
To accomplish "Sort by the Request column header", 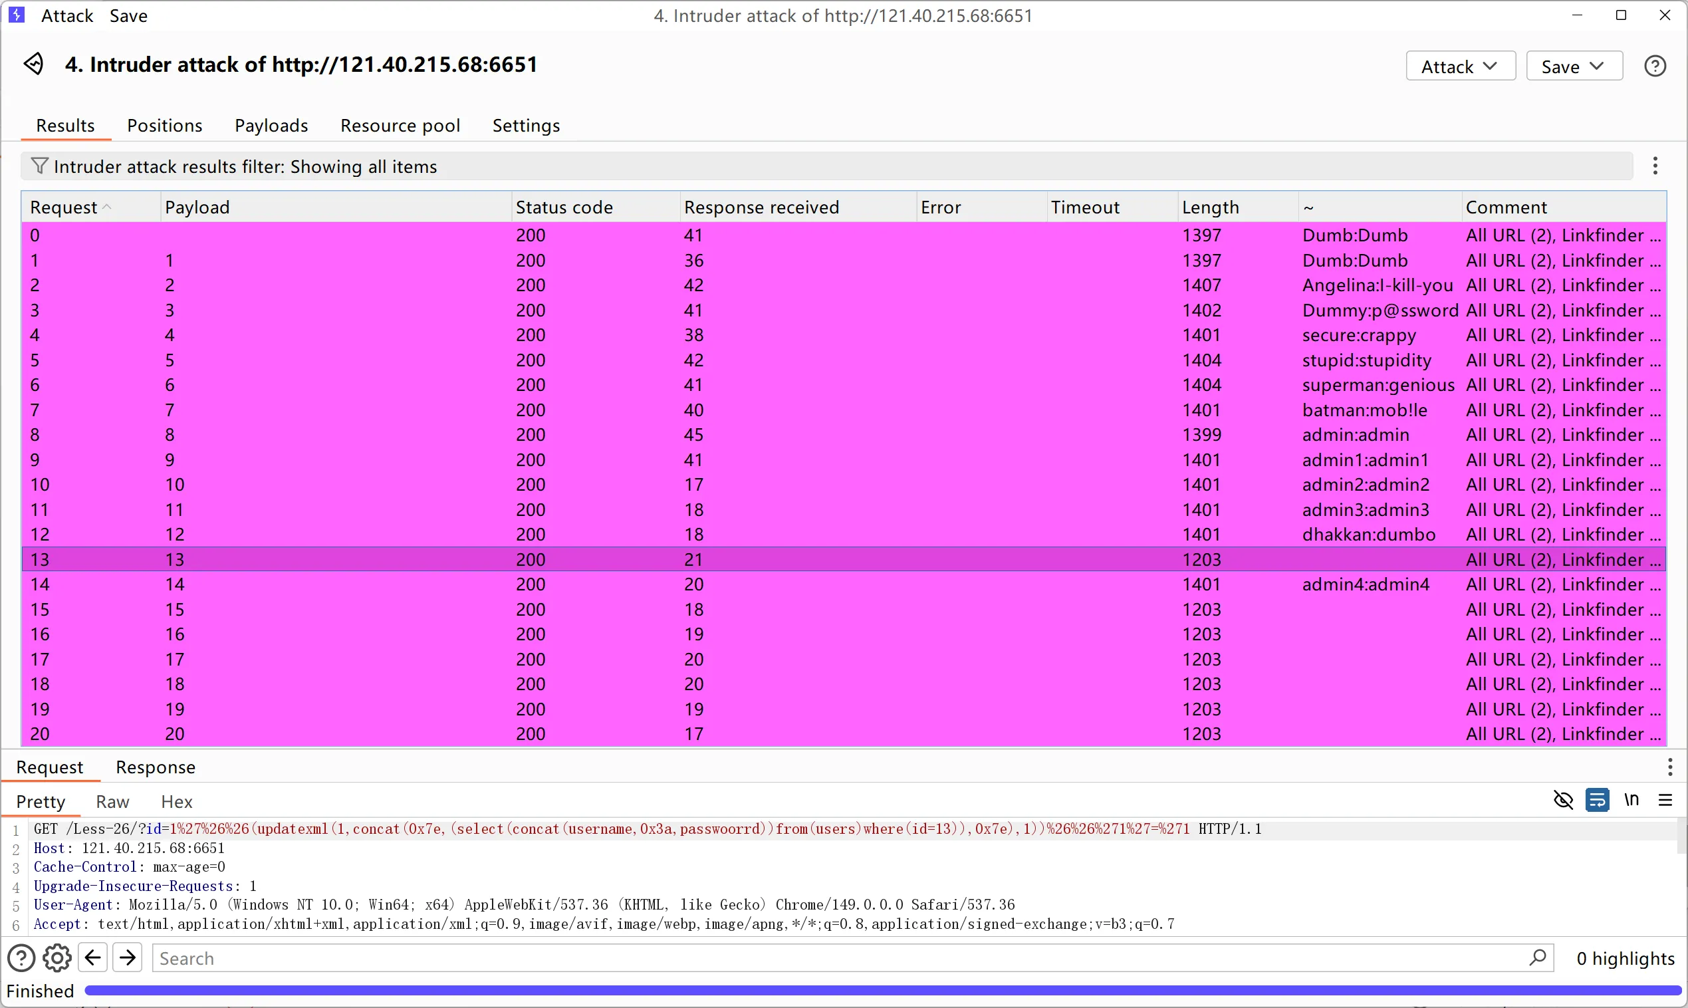I will (91, 207).
